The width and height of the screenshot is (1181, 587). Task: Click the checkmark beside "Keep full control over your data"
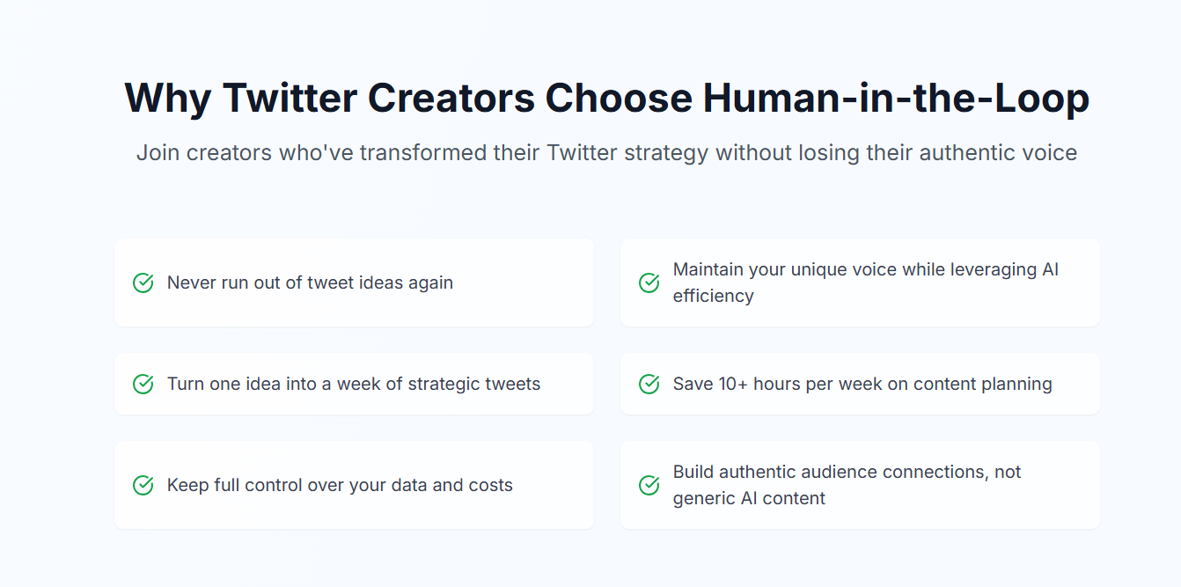pos(143,485)
